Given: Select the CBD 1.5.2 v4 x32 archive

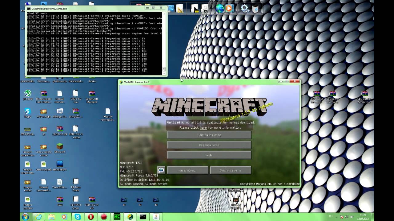Looking at the screenshot, I should pyautogui.click(x=92, y=203).
